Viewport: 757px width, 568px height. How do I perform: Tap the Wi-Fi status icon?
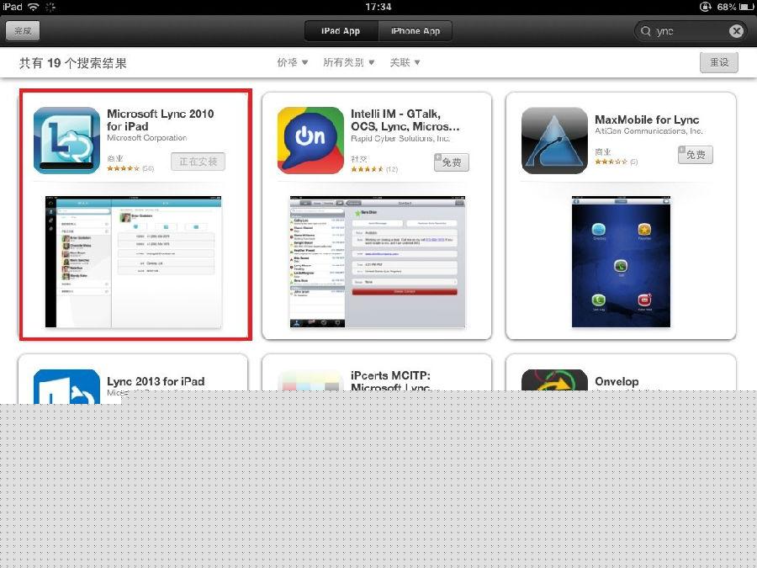click(34, 6)
